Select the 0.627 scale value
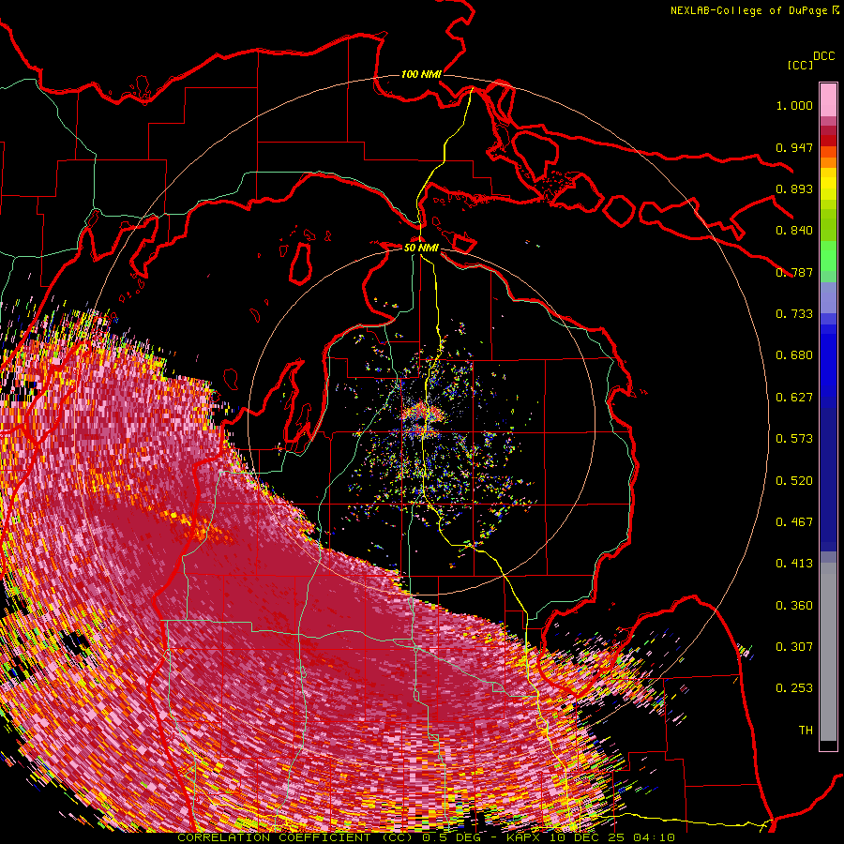This screenshot has width=844, height=844. click(x=794, y=398)
